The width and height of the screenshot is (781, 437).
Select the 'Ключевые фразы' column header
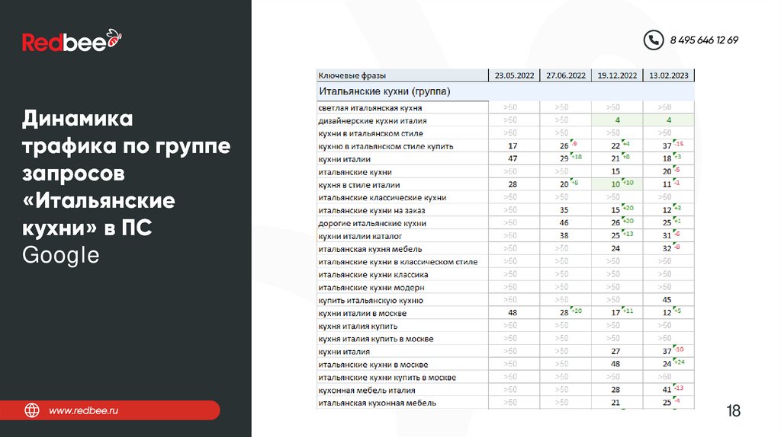click(403, 75)
